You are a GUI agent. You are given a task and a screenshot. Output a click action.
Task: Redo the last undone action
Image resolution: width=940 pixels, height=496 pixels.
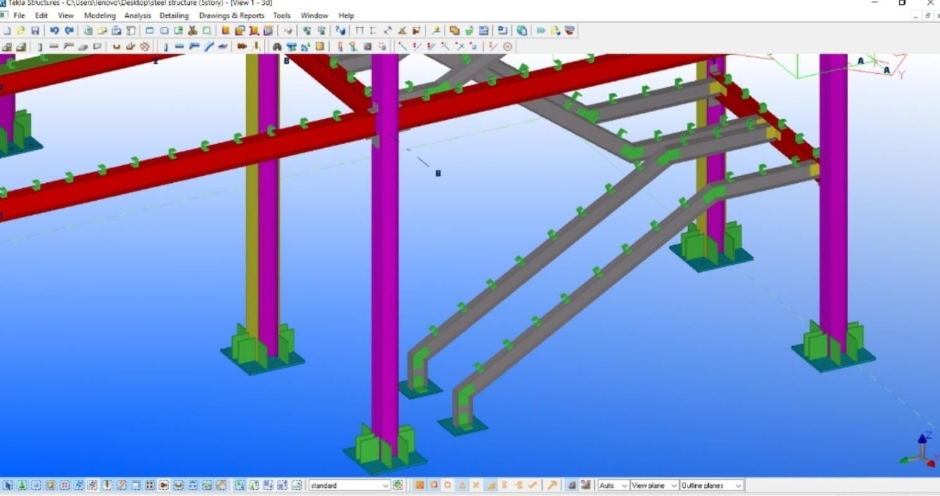point(69,30)
